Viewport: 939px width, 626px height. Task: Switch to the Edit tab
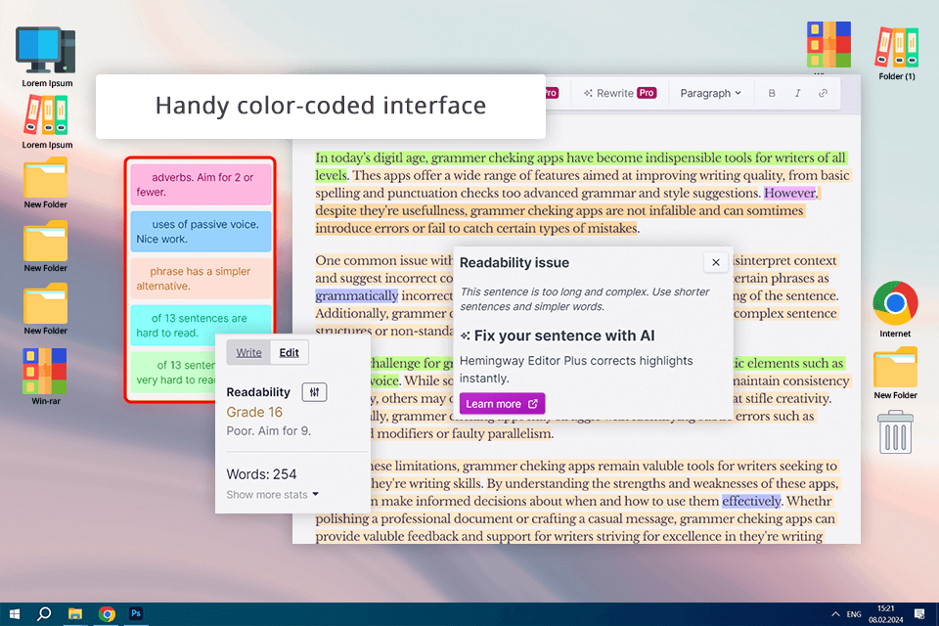[290, 352]
